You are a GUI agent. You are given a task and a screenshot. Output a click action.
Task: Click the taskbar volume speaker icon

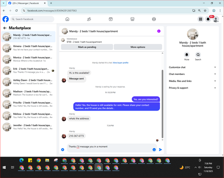click(200, 167)
